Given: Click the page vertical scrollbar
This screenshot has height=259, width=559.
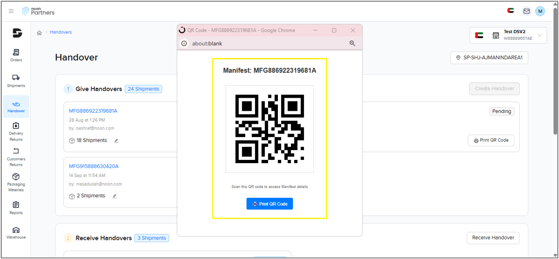Looking at the screenshot, I should pyautogui.click(x=555, y=71).
